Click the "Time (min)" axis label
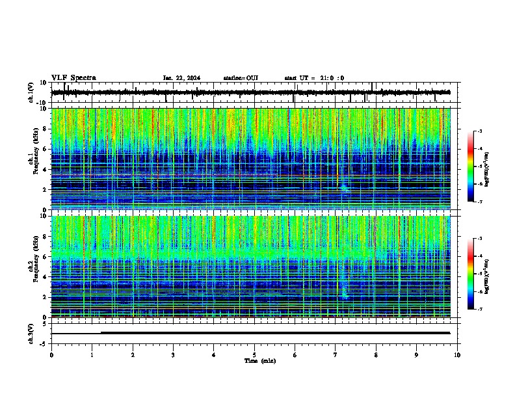 tap(260, 361)
